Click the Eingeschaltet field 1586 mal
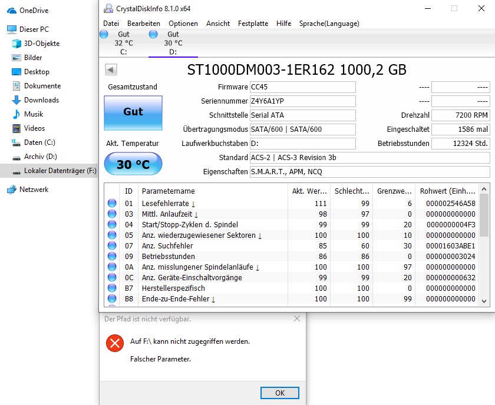The height and width of the screenshot is (405, 495). click(461, 130)
